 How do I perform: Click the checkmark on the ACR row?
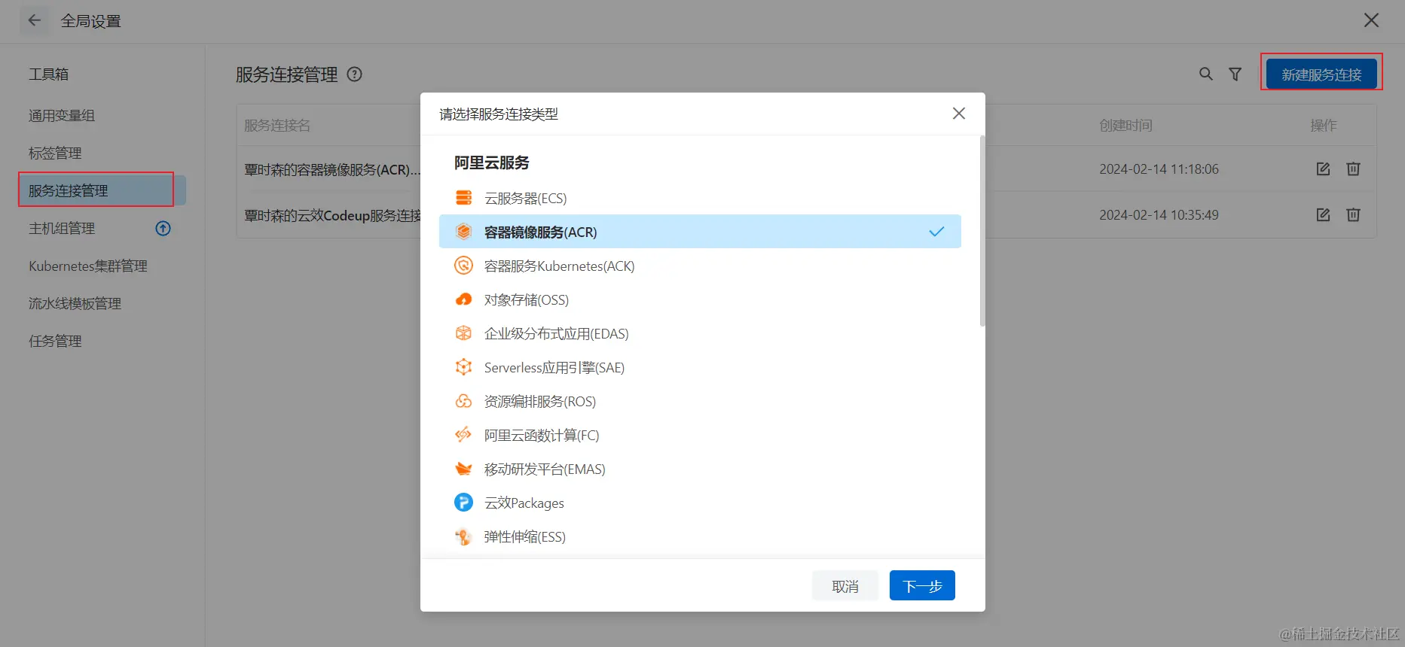click(936, 232)
